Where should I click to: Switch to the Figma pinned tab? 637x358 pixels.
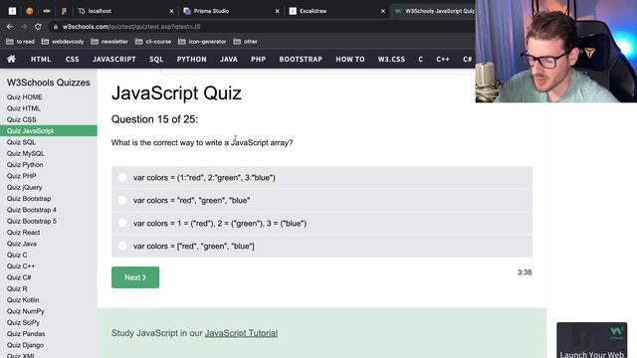64,11
